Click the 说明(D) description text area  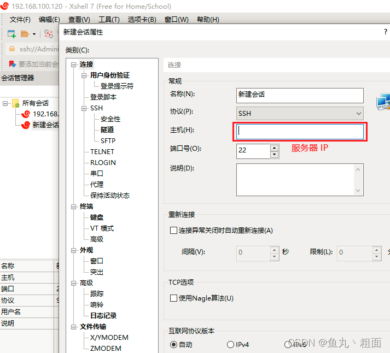tap(295, 180)
